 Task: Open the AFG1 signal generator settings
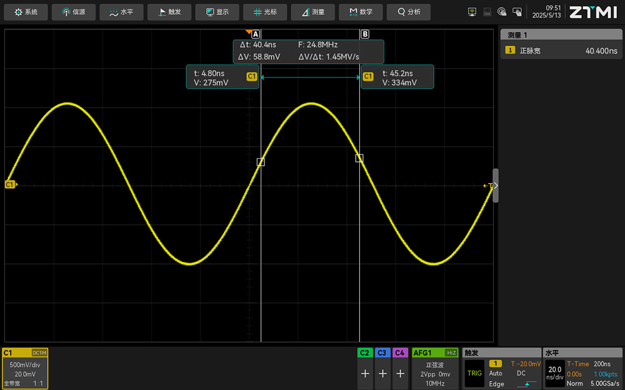(435, 369)
